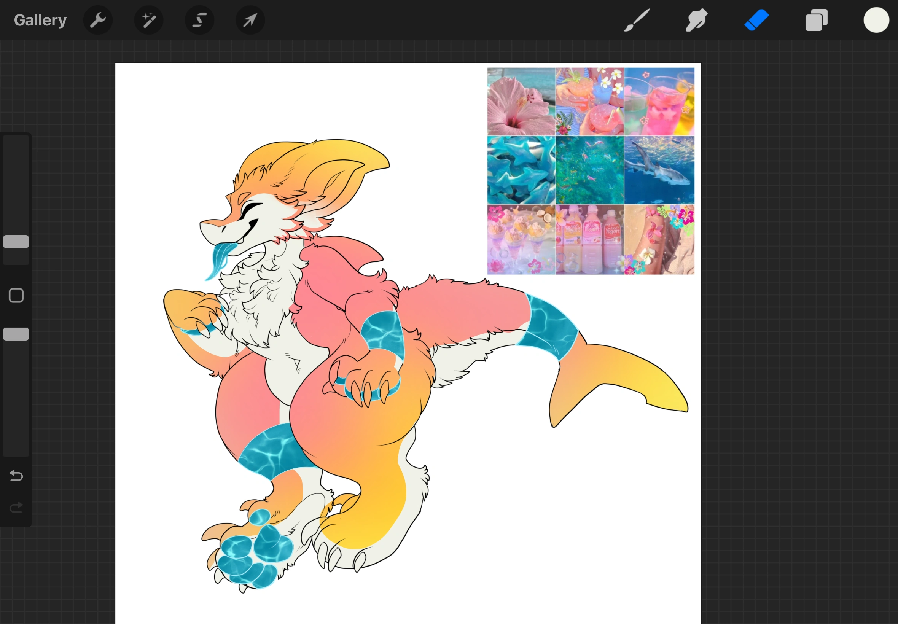Toggle the Eraser tool
This screenshot has height=624, width=898.
click(755, 19)
